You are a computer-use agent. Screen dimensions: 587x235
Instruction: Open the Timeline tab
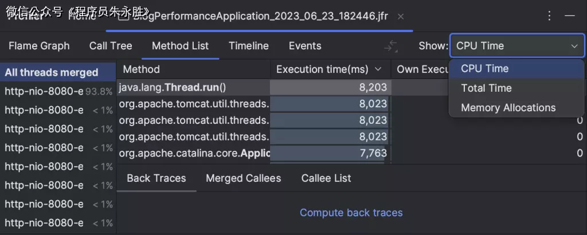(249, 46)
